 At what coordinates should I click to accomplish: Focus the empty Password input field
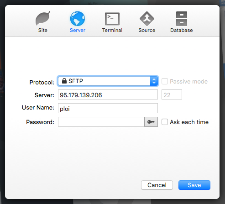[101, 122]
